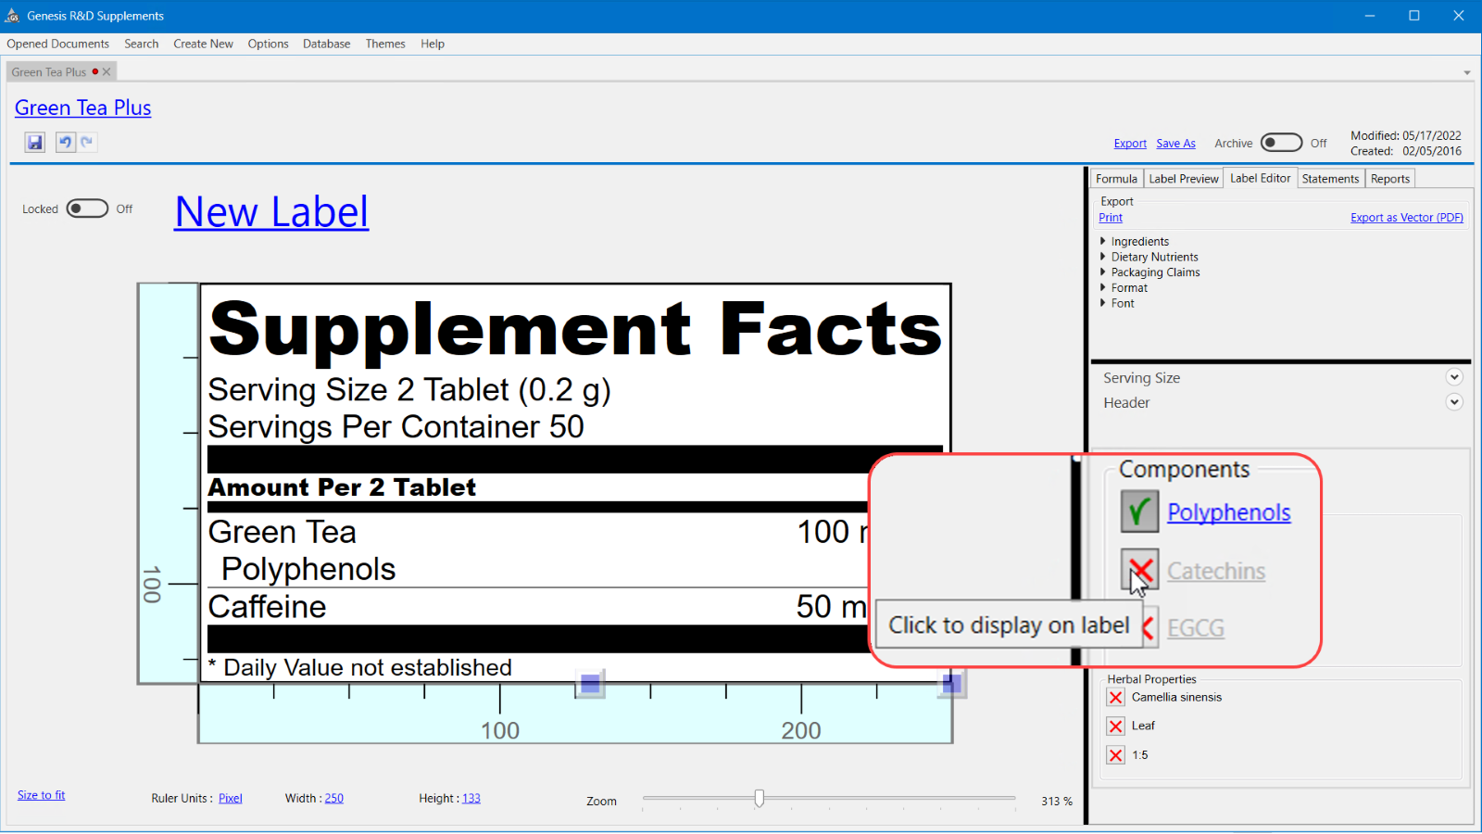This screenshot has height=834, width=1482.
Task: Toggle the Archive switch
Action: tap(1282, 143)
